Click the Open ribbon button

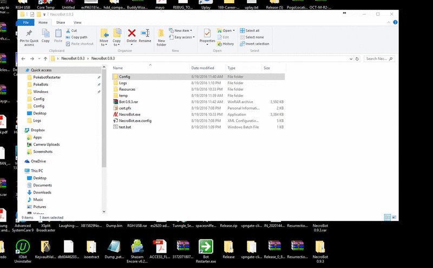(226, 31)
